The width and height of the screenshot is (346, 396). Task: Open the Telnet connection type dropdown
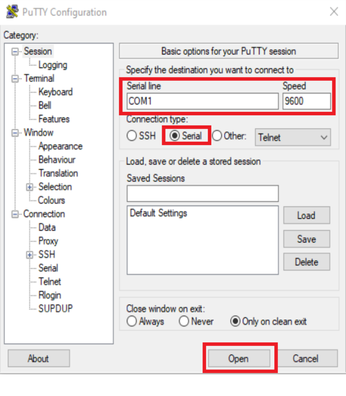[292, 137]
